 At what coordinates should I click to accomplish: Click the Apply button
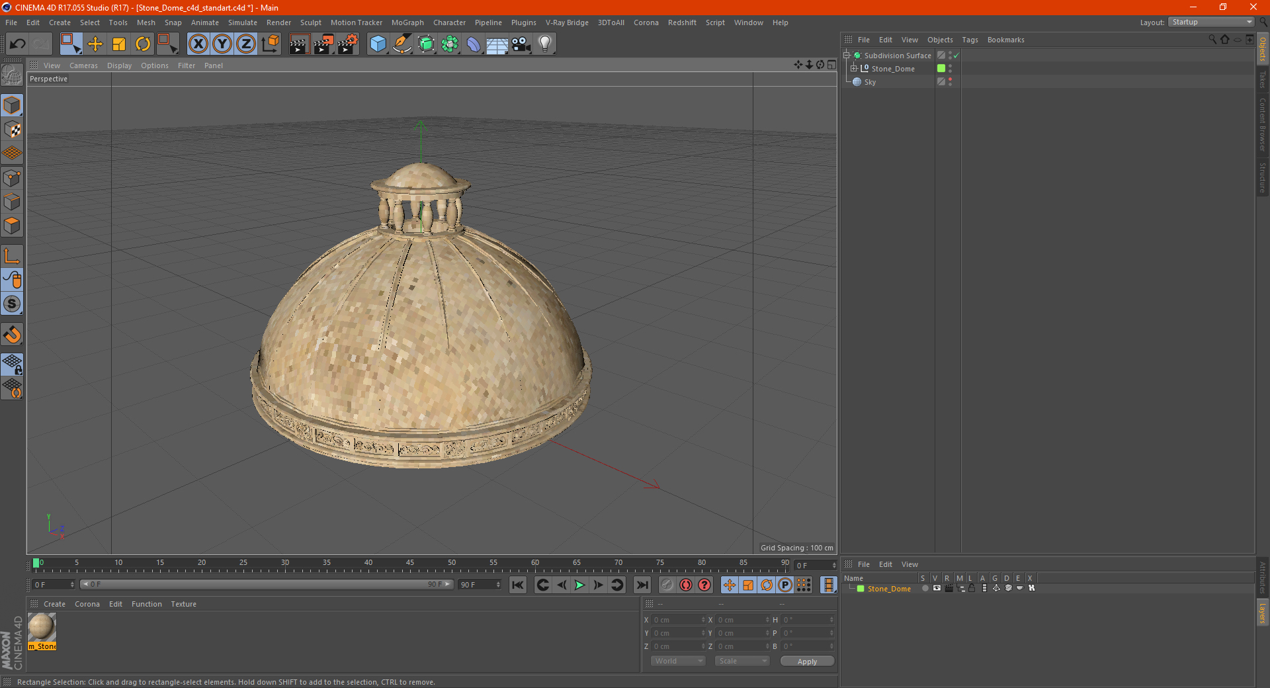tap(807, 662)
